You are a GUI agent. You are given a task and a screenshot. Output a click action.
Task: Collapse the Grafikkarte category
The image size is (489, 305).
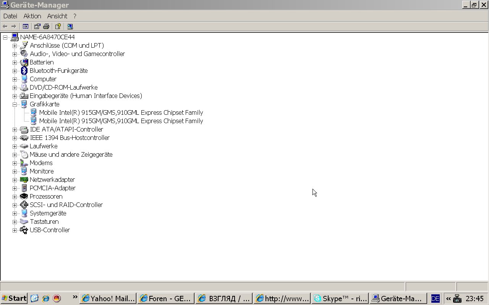15,104
